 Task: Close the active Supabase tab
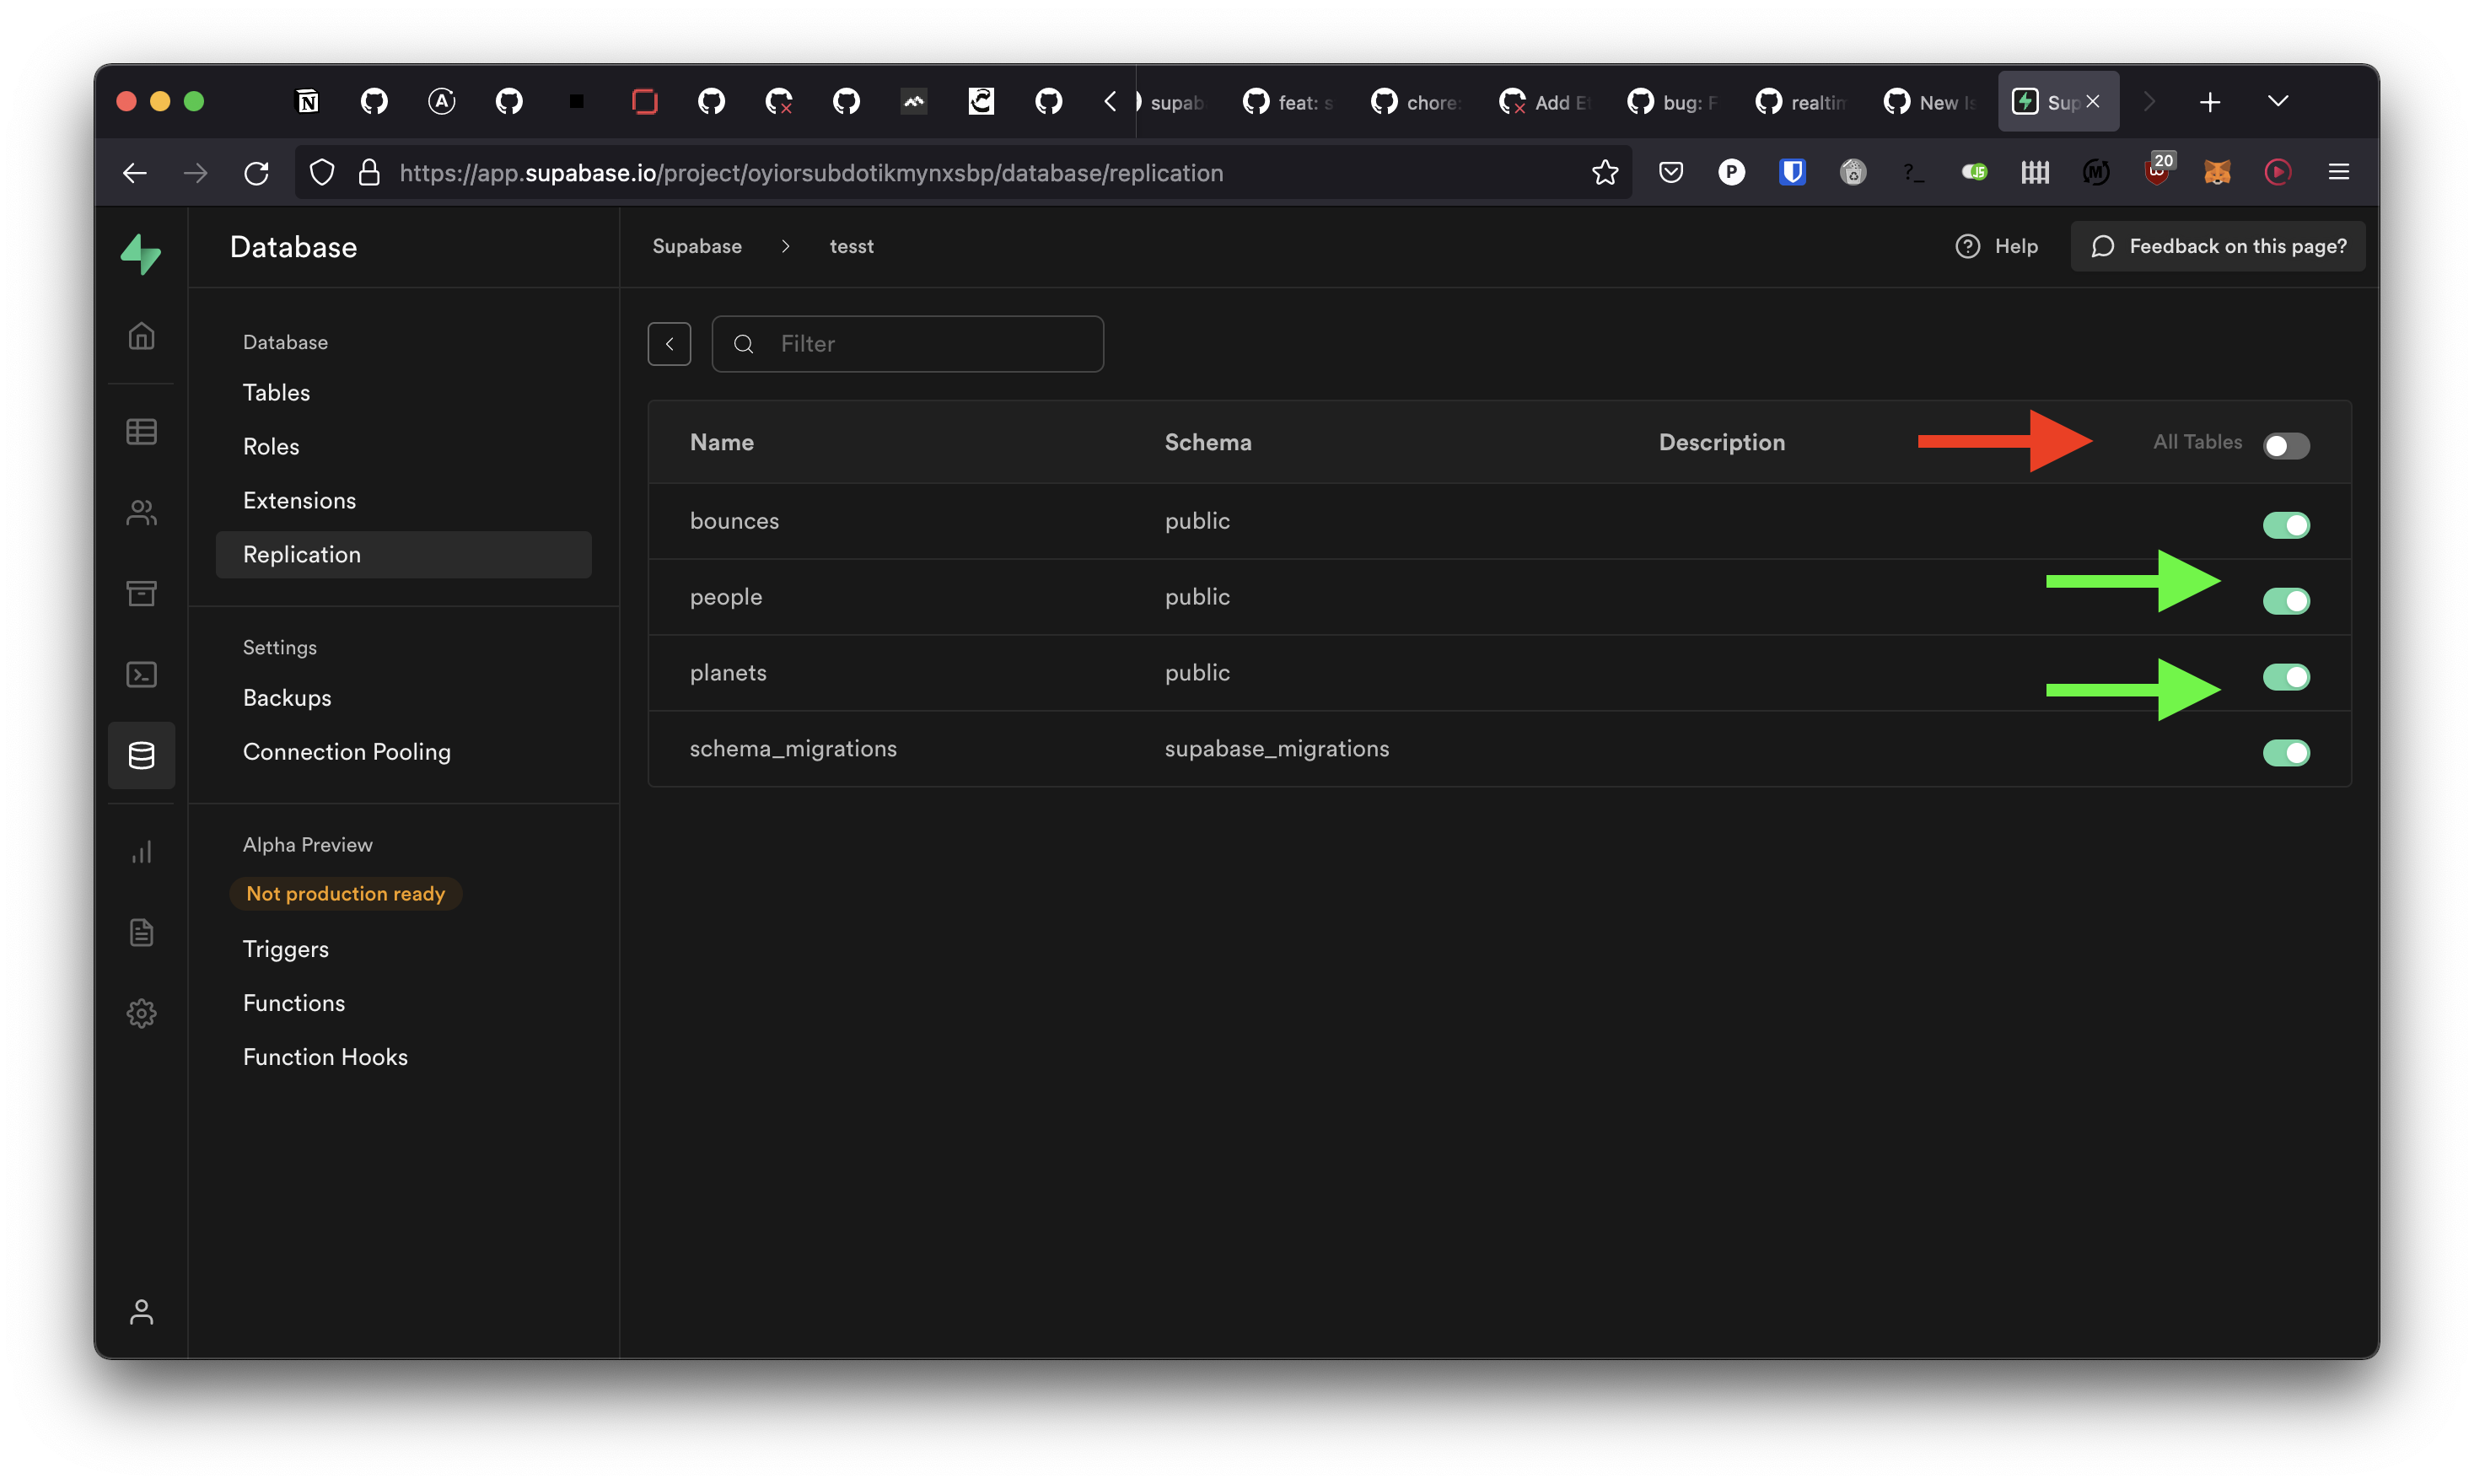2093,102
